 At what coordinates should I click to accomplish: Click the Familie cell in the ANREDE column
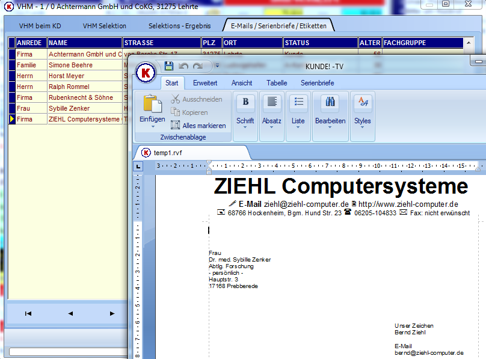(31, 65)
